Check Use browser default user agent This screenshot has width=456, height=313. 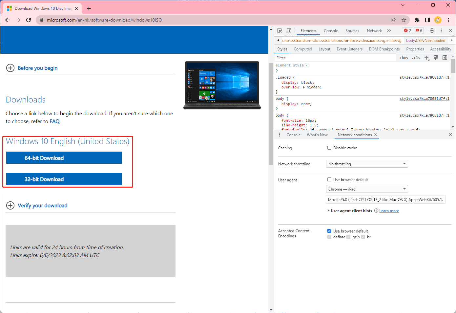coord(329,179)
